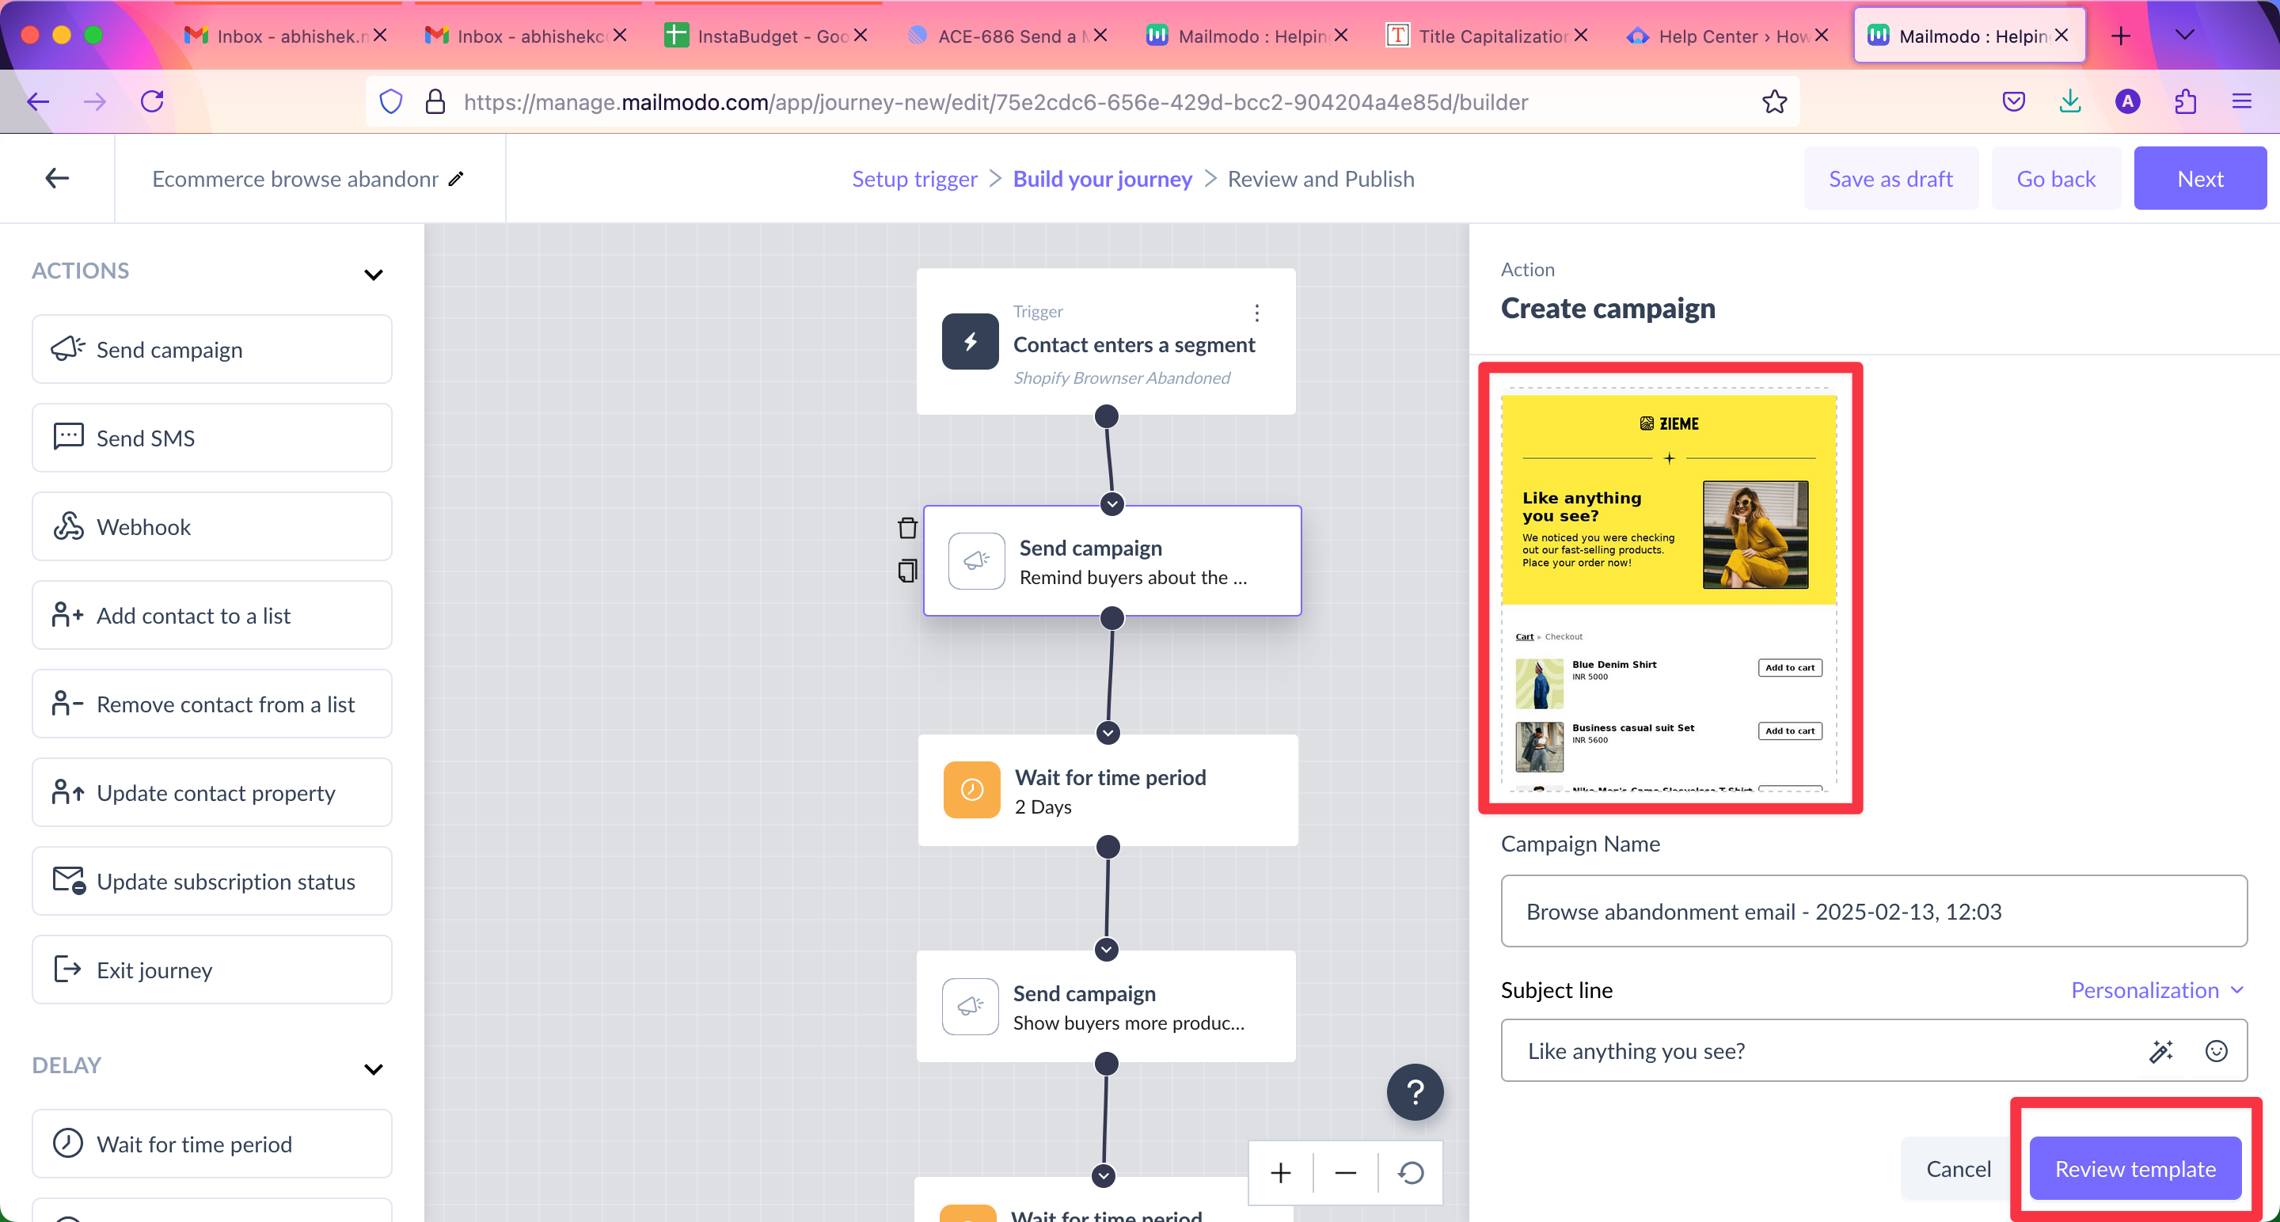2280x1222 pixels.
Task: Click the Campaign Name input field
Action: 1874,912
